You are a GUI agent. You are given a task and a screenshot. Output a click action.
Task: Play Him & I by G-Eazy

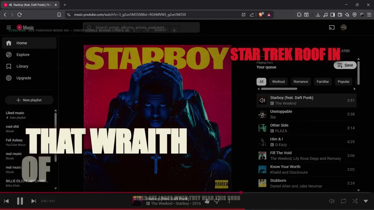[x=307, y=142]
